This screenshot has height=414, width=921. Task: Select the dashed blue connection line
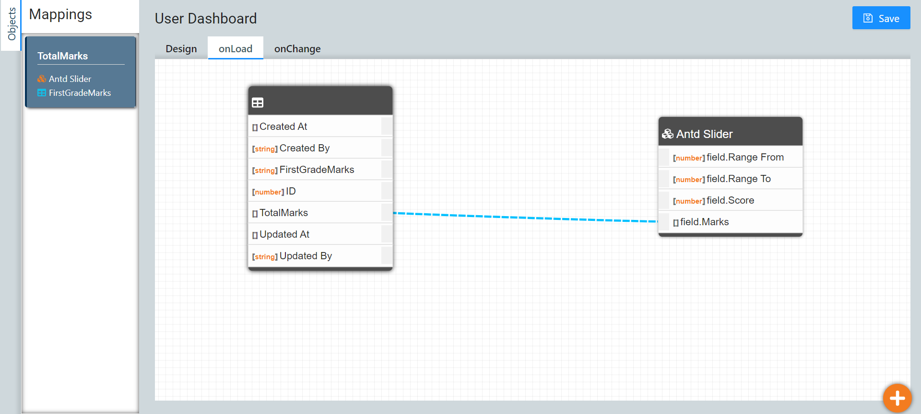[525, 217]
